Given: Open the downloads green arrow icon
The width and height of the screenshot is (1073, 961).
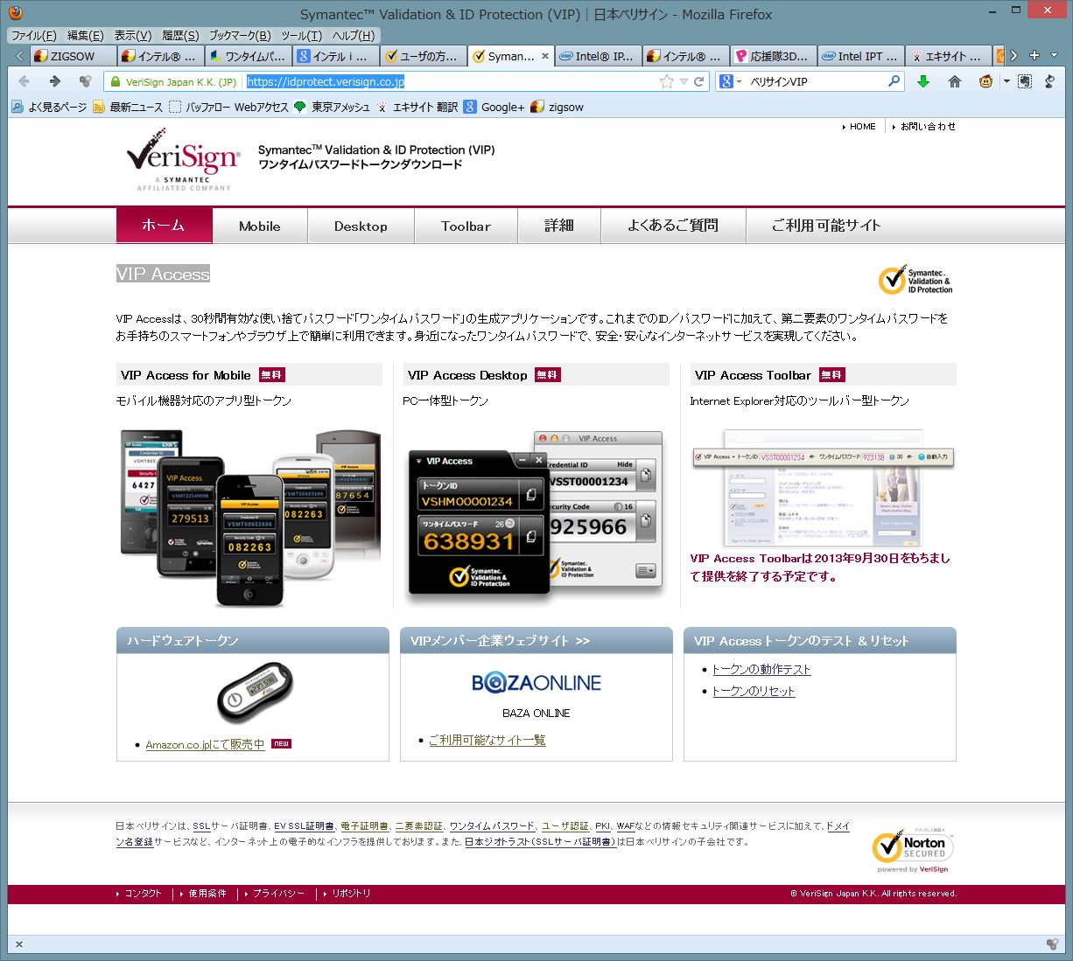Looking at the screenshot, I should click(922, 81).
